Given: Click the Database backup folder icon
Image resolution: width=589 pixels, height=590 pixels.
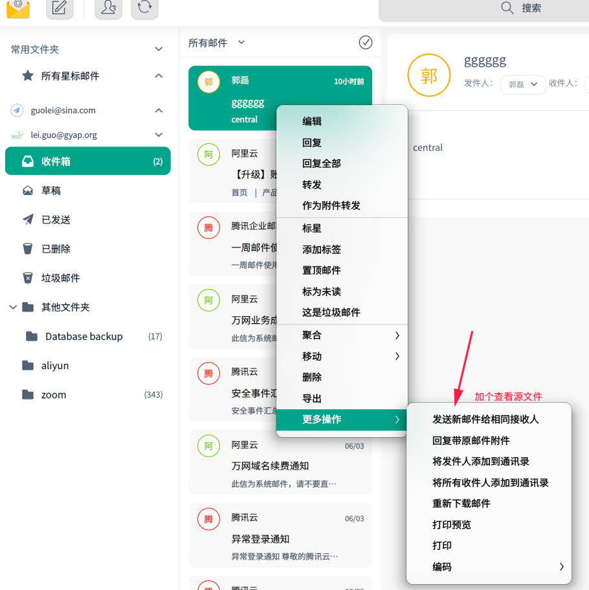Looking at the screenshot, I should coord(32,336).
